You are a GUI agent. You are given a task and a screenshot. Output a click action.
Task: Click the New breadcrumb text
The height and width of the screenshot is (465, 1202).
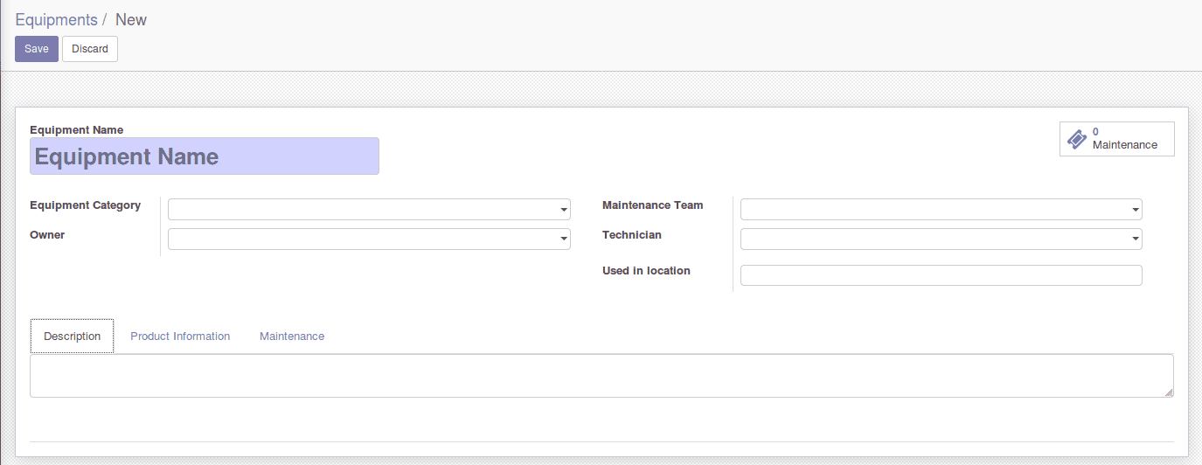tap(131, 19)
